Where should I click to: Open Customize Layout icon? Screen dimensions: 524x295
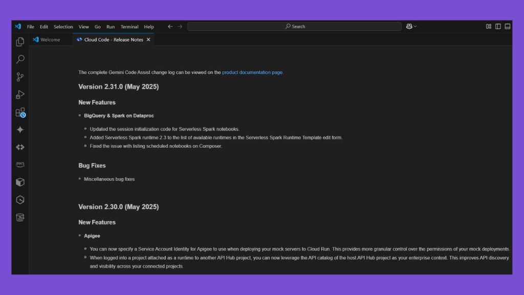pos(489,27)
